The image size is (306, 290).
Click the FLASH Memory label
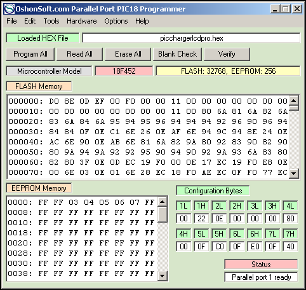pos(39,86)
